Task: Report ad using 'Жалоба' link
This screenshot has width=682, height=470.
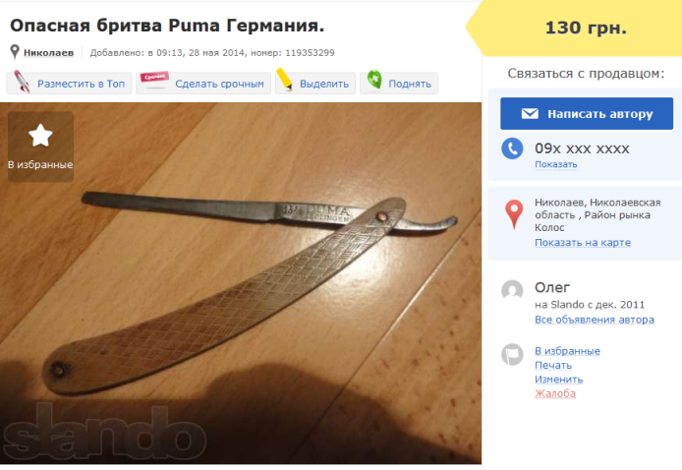Action: click(x=555, y=393)
